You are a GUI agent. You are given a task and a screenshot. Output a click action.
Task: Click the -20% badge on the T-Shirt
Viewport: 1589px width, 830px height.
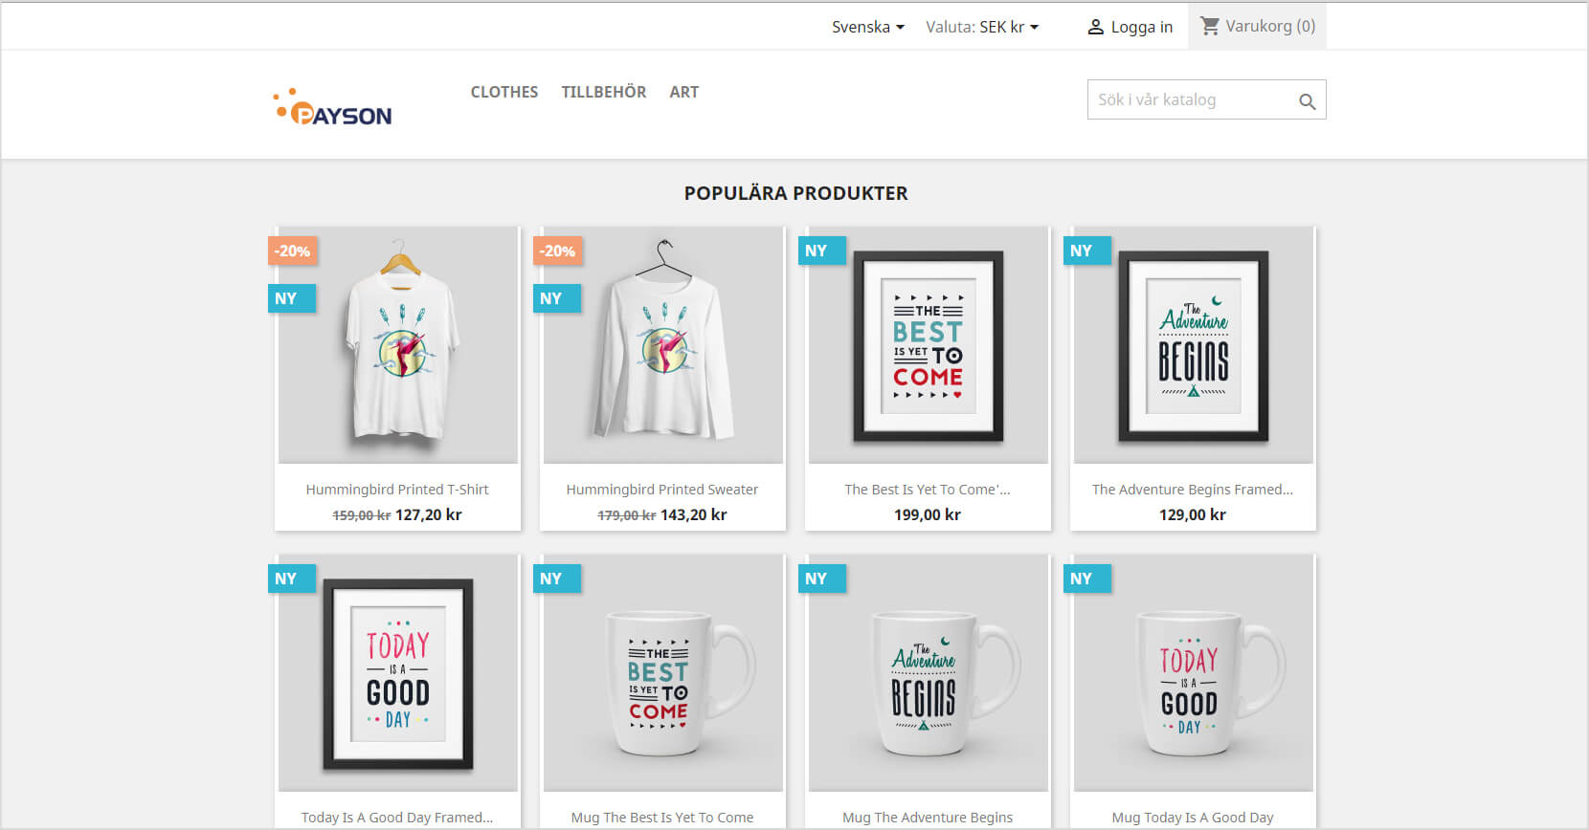click(x=292, y=251)
